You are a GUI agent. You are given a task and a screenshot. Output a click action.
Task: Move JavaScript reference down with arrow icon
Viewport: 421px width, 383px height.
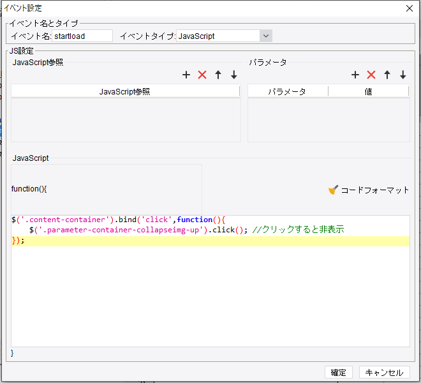(x=234, y=75)
